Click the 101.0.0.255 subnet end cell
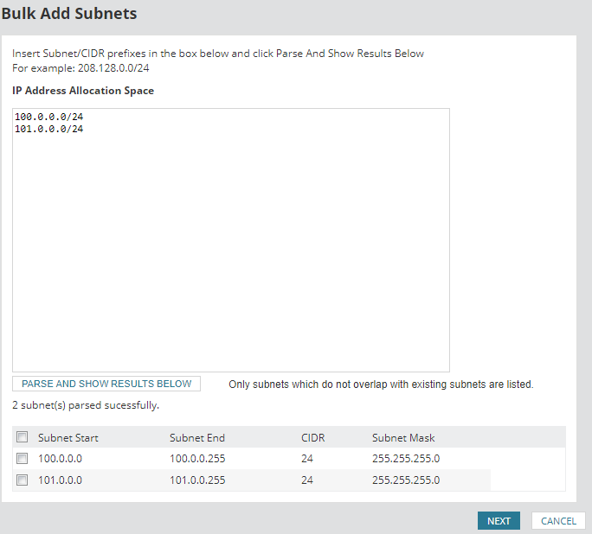This screenshot has height=534, width=592. coord(196,480)
